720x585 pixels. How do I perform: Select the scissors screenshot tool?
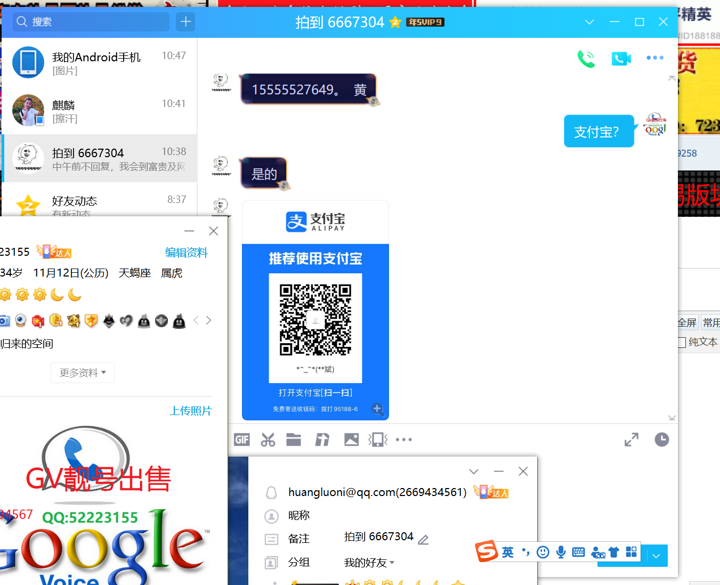point(268,440)
